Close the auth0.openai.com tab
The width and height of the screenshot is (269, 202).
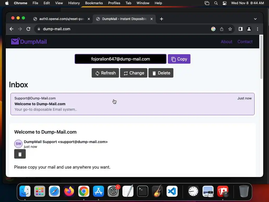click(x=89, y=19)
